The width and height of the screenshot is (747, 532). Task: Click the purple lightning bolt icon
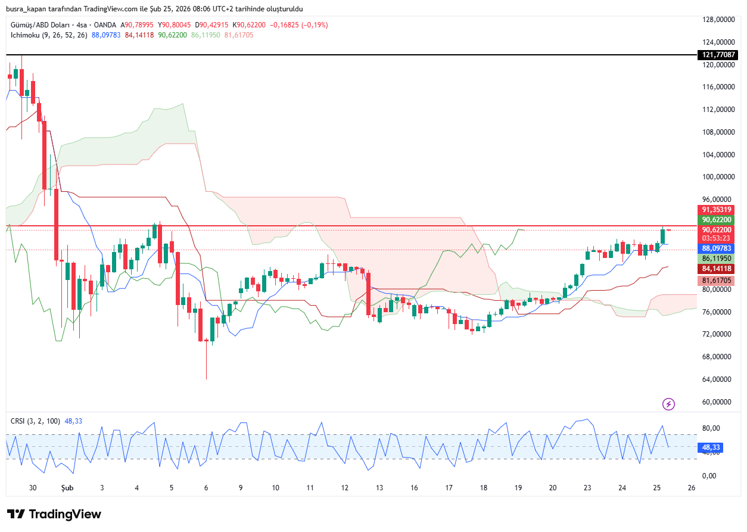[668, 405]
